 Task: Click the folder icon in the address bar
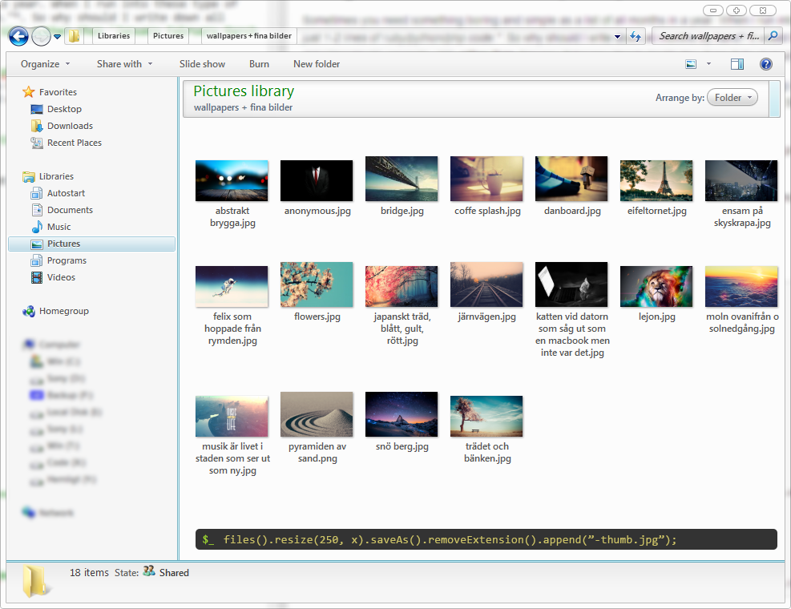tap(74, 36)
